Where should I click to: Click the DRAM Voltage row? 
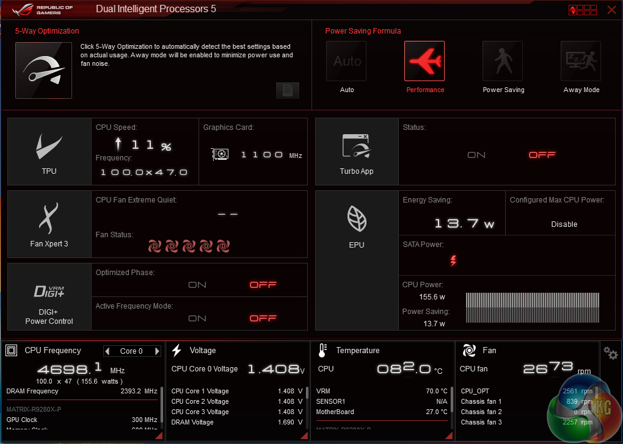(237, 422)
